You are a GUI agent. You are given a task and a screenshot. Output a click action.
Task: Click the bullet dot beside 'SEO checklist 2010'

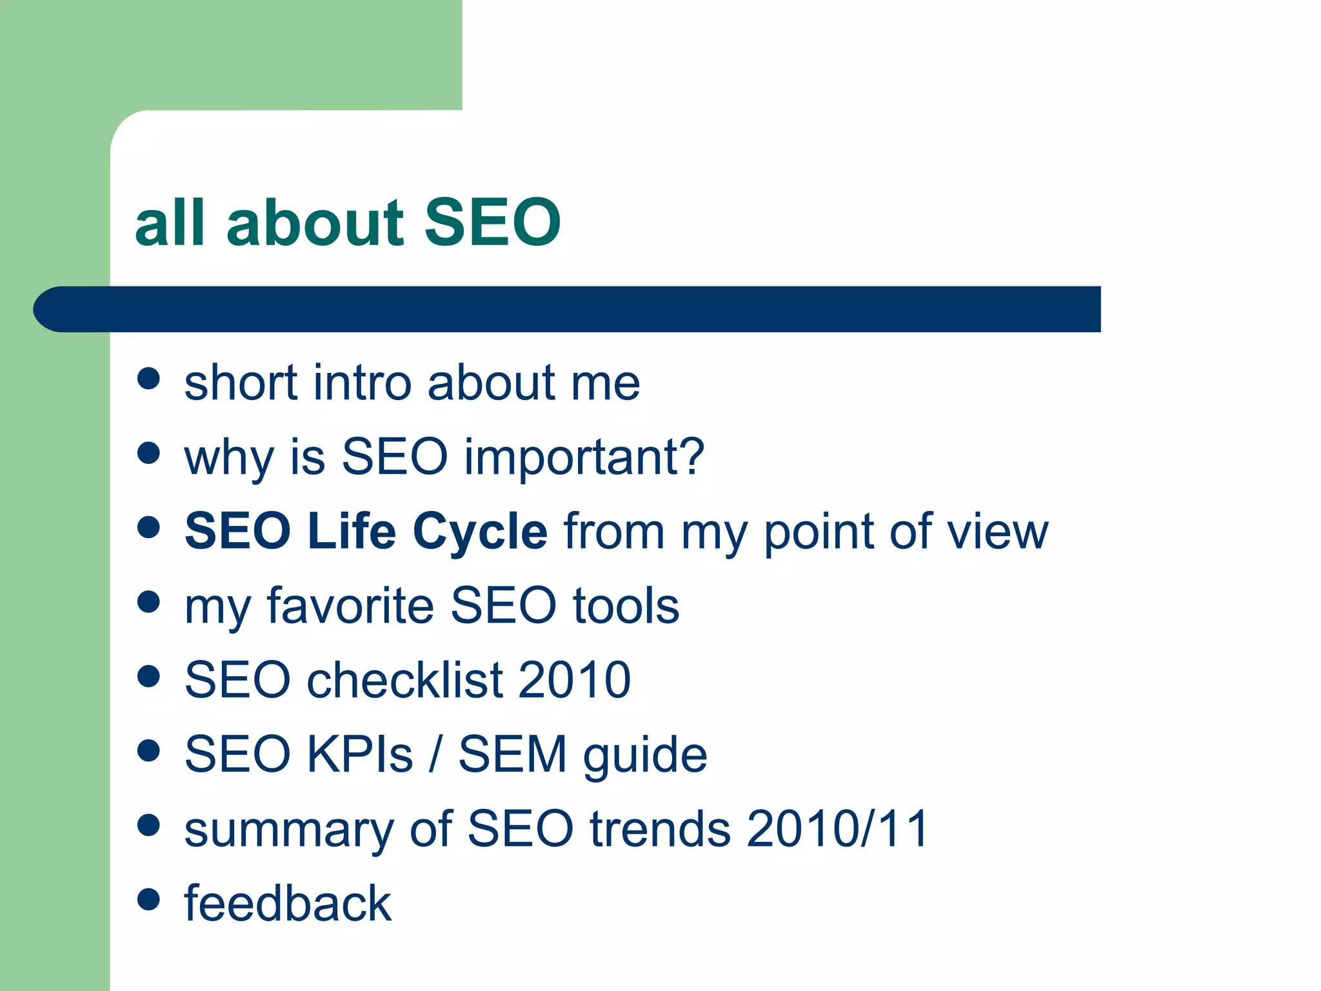click(x=149, y=676)
